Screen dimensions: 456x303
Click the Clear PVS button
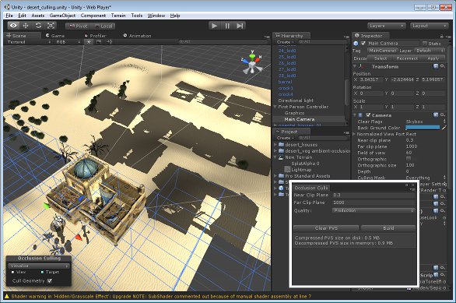coord(326,228)
